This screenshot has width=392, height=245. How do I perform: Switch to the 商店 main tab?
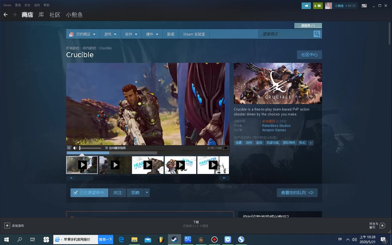coord(27,15)
